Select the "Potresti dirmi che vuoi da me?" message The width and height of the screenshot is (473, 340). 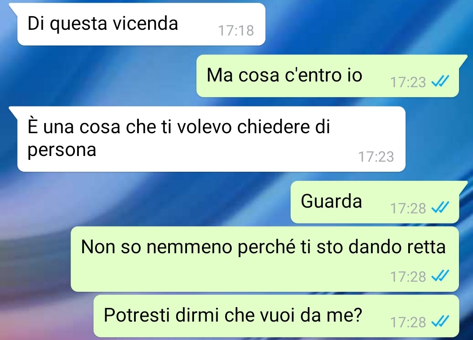276,316
